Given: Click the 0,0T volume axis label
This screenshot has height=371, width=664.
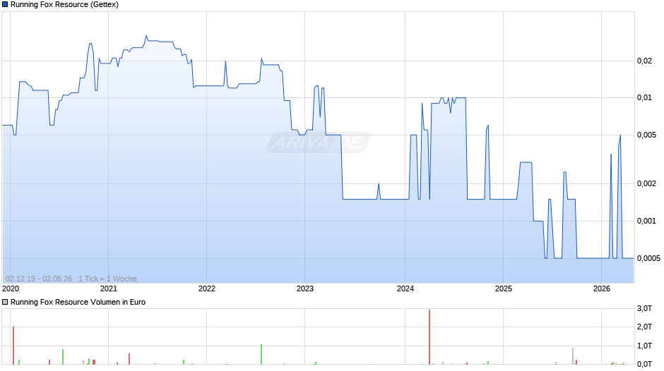Looking at the screenshot, I should click(x=644, y=364).
